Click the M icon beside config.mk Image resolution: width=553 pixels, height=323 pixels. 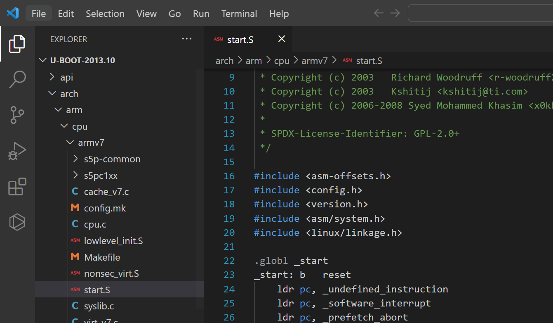coord(75,208)
